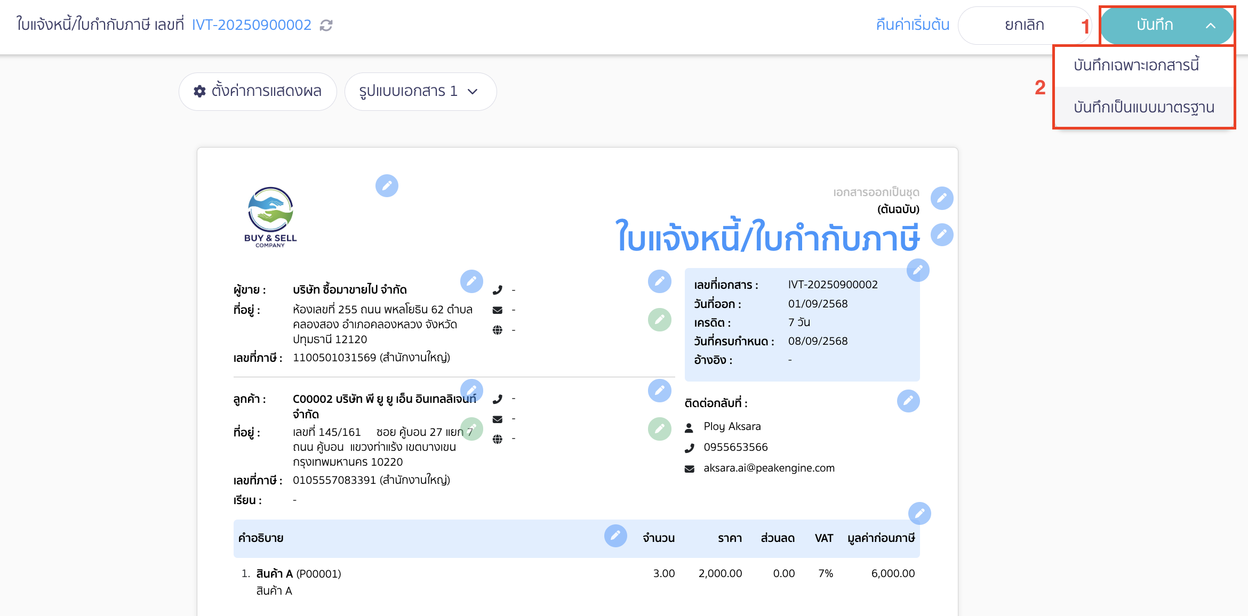This screenshot has width=1248, height=616.
Task: Edit the เลขที่เอกสาร info box pencil icon
Action: (918, 270)
